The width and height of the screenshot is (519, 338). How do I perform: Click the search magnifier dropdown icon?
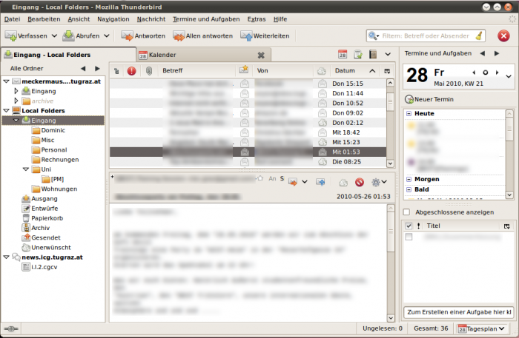374,36
